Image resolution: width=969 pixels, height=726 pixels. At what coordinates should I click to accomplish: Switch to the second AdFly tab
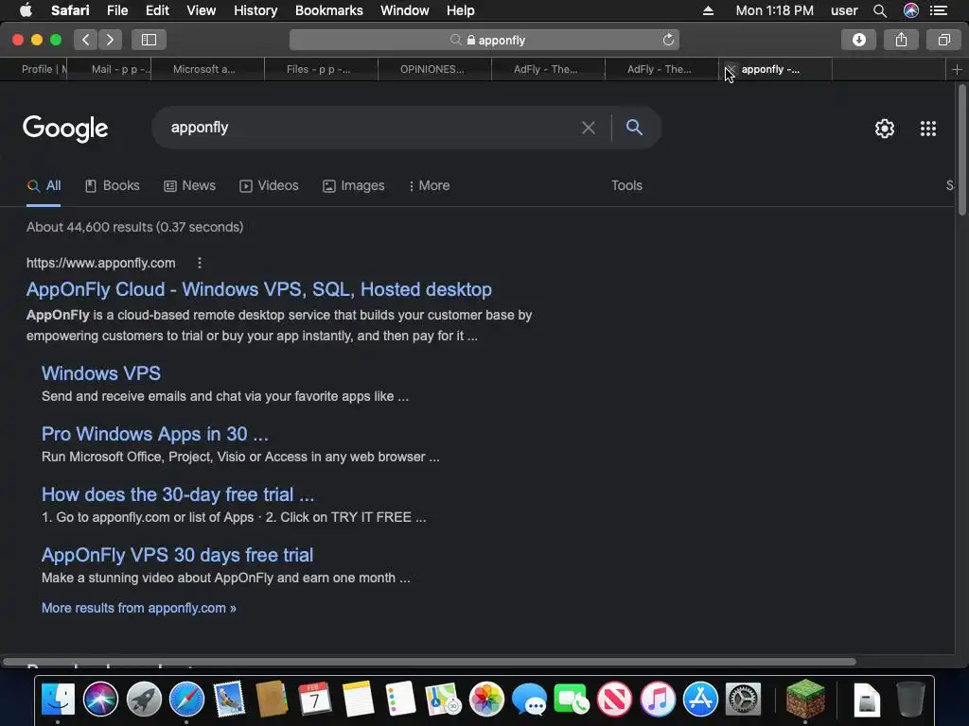661,70
